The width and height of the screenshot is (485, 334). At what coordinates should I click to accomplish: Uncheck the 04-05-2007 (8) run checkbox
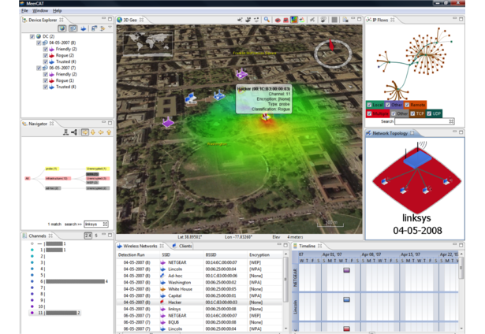(39, 43)
